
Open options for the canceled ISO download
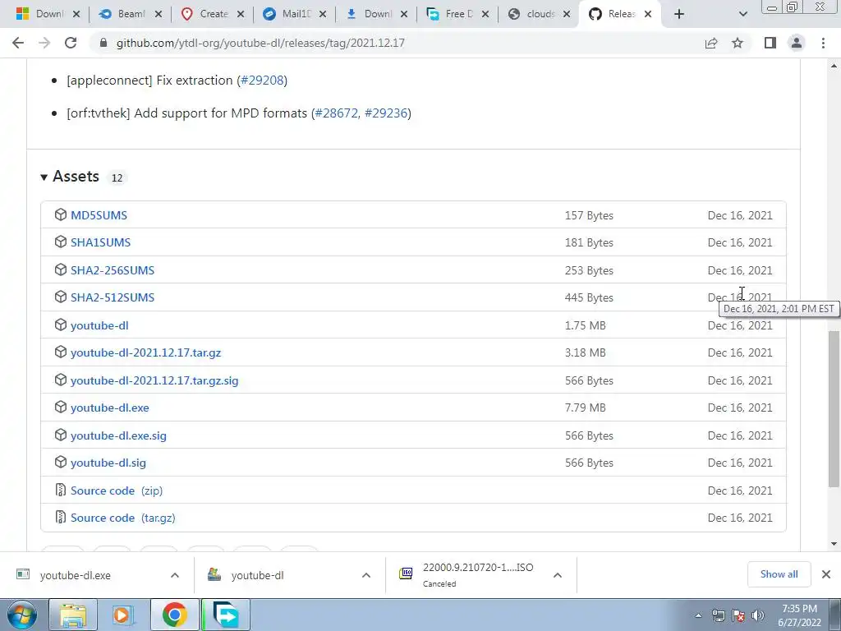point(558,575)
